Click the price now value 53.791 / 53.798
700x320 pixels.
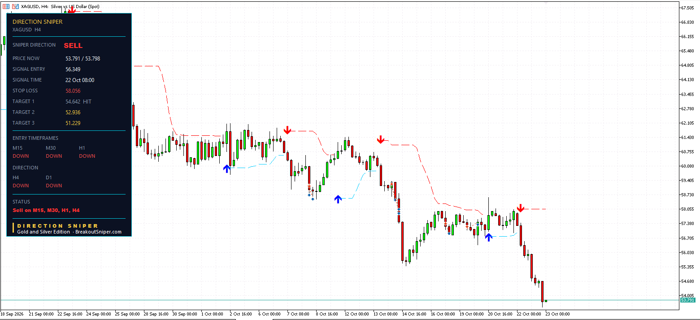(83, 58)
